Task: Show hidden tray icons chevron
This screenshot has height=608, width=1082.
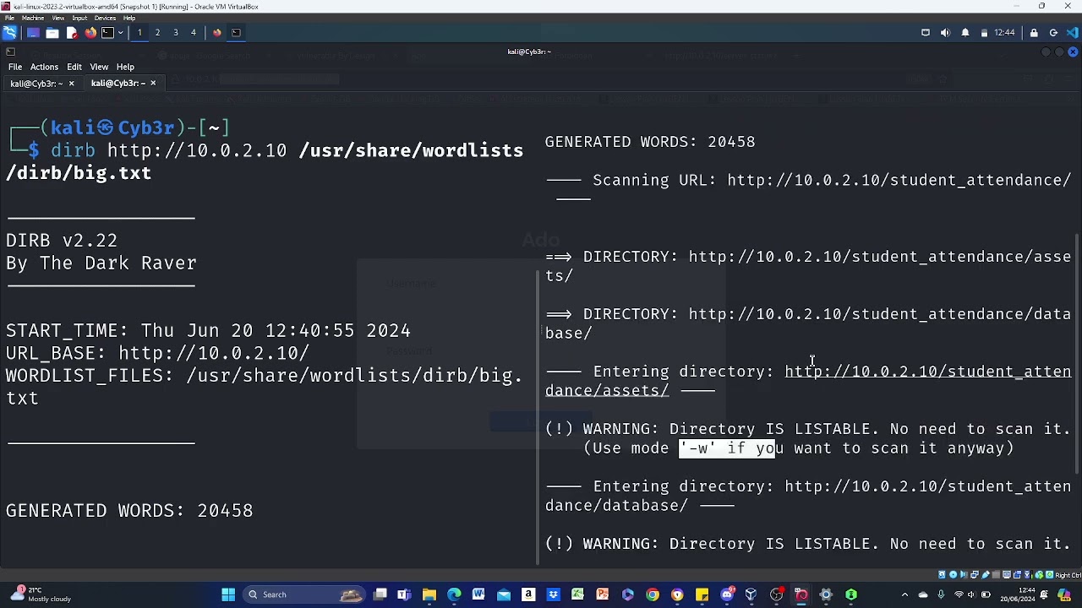Action: coord(904,594)
